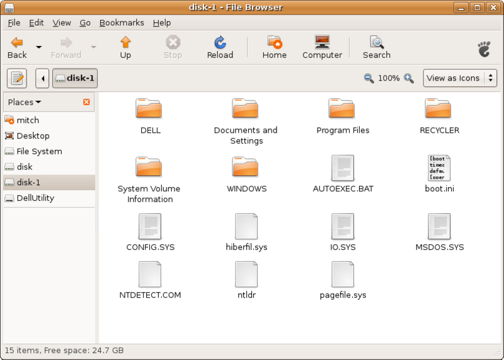Open the Back history dropdown arrow

39,47
